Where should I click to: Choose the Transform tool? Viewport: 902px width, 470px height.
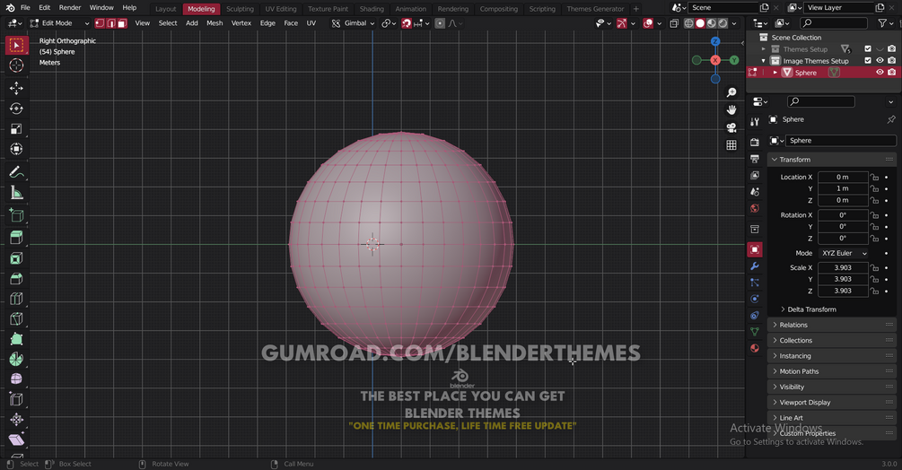click(x=16, y=149)
